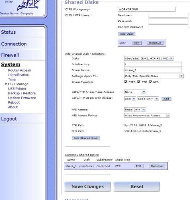The image size is (190, 200).
Task: Click the Add User button
Action: coord(127,34)
